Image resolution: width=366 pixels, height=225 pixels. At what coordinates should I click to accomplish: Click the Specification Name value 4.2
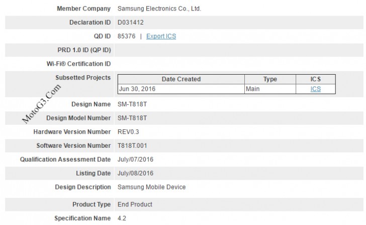pyautogui.click(x=122, y=218)
